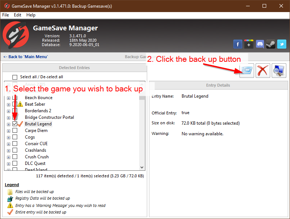
Task: Select the Beat Saber entry
Action: [35, 104]
